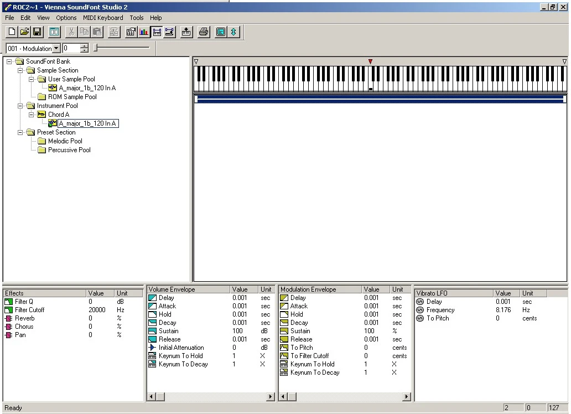The image size is (571, 414).
Task: Click the Print toolbar icon
Action: click(x=204, y=32)
